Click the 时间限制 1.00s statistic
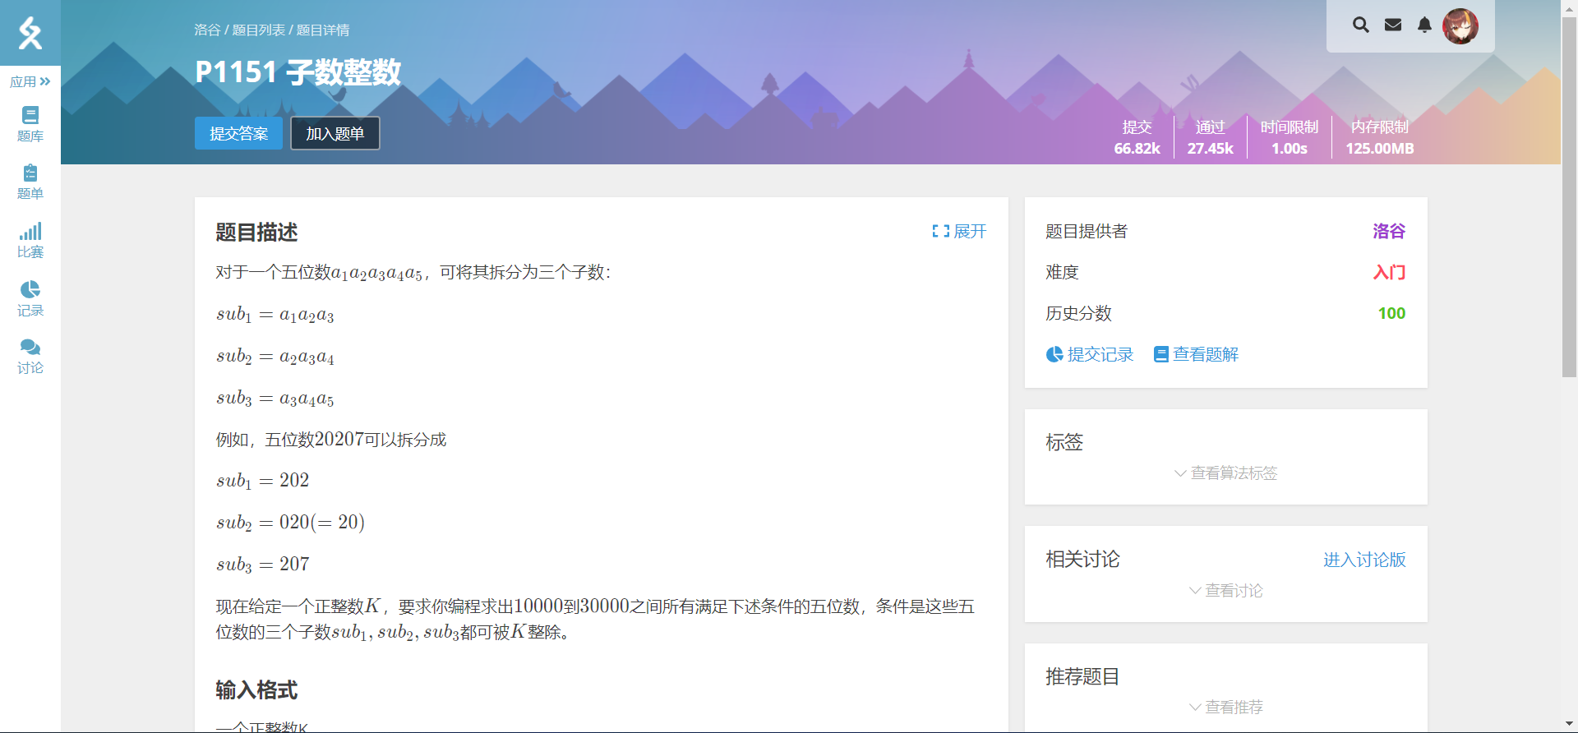 tap(1289, 137)
